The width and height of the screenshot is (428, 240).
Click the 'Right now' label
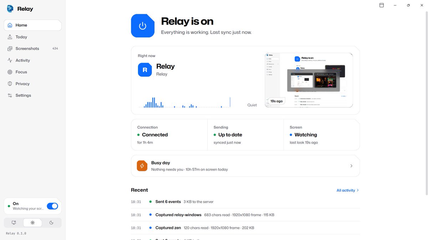pyautogui.click(x=147, y=56)
